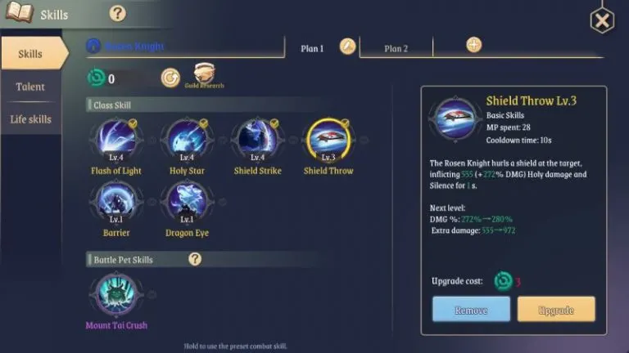The height and width of the screenshot is (353, 629).
Task: Select the Barrier skill icon
Action: (116, 202)
